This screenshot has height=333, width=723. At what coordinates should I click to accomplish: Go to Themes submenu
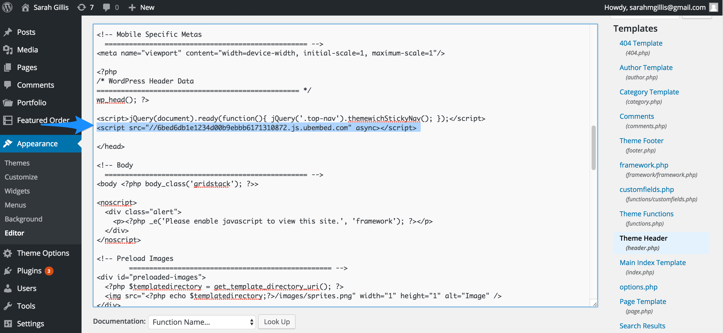pos(17,163)
